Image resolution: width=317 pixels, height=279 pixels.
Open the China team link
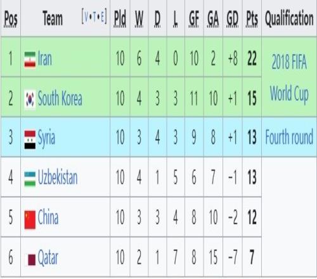(x=48, y=217)
